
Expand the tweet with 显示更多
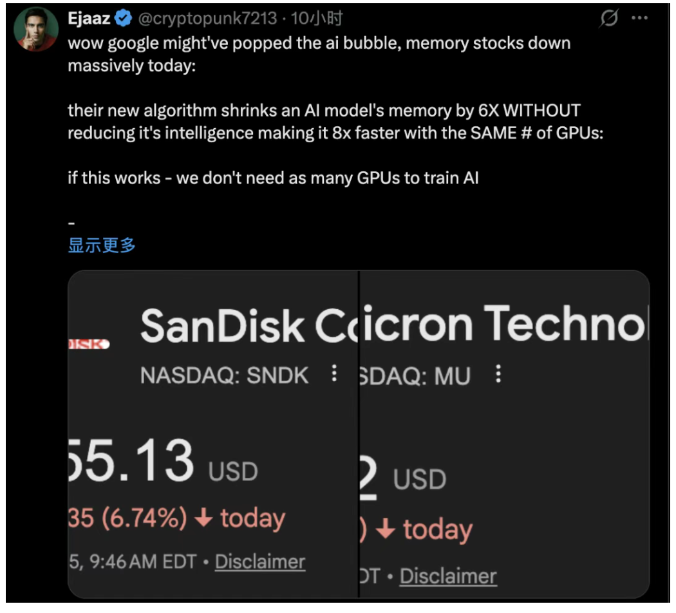tap(102, 245)
